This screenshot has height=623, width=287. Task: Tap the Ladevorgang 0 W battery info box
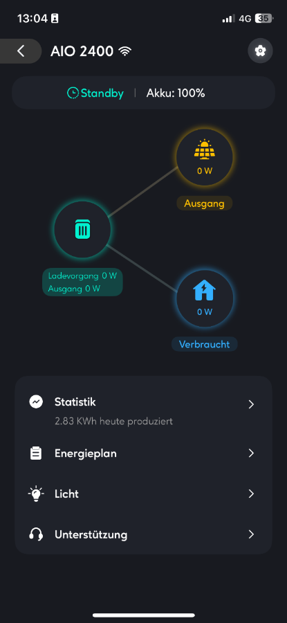click(82, 282)
